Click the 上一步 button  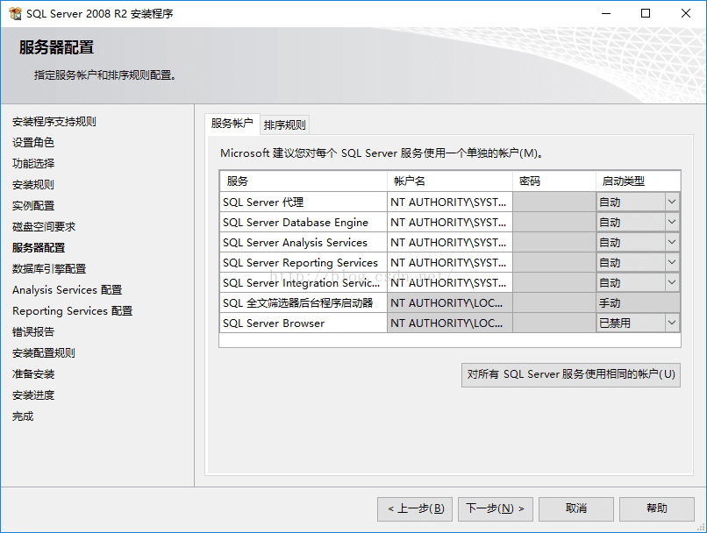pos(414,508)
